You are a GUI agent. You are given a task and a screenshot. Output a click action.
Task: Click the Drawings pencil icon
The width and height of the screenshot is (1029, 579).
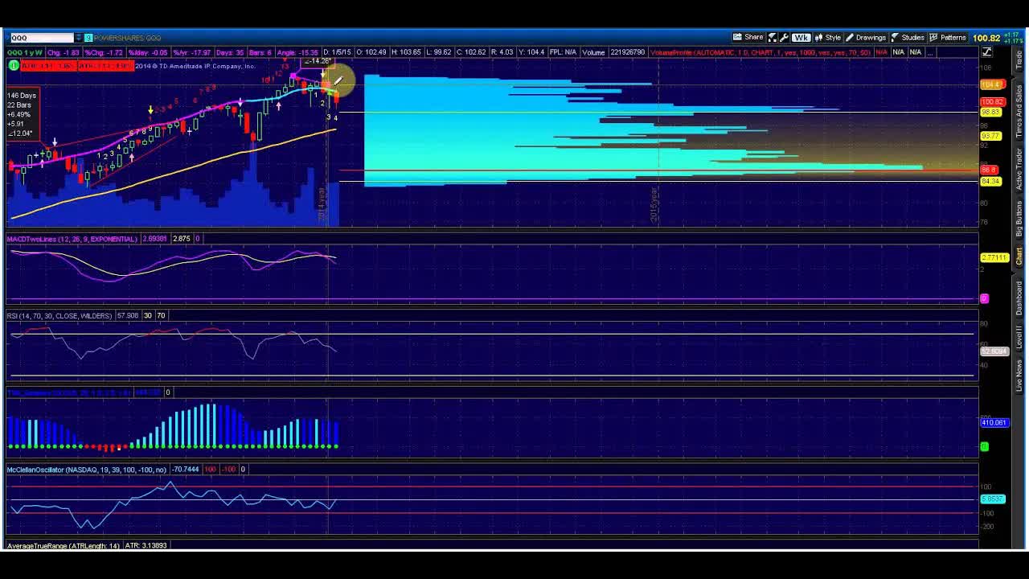(x=850, y=38)
